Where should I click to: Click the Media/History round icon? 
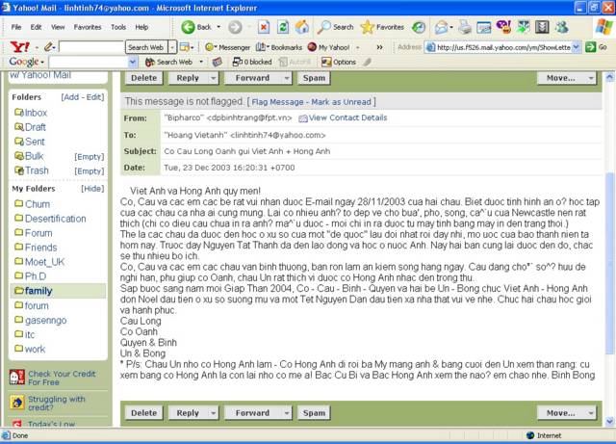[x=419, y=27]
